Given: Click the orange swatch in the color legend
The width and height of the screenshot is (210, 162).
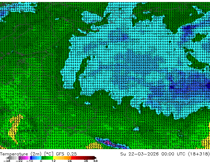Looking at the screenshot, I should click(68, 158).
